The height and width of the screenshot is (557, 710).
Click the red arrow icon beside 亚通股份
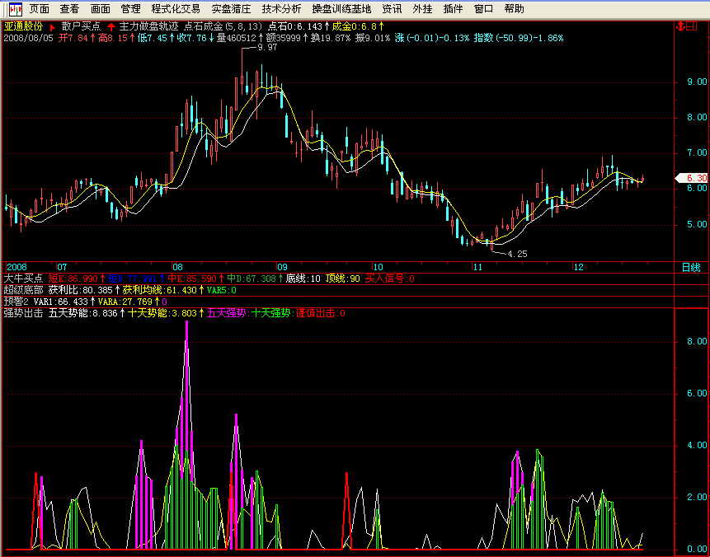(52, 26)
